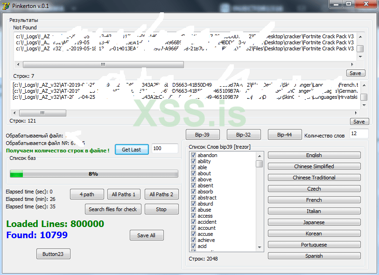
Task: Click the 'Loaded Lines: 800000' text
Action: [55, 224]
